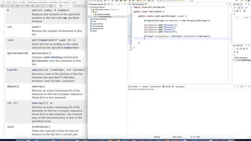This screenshot has height=141, width=251.
Task: Select the PriorityQueues project
Action: [98, 26]
